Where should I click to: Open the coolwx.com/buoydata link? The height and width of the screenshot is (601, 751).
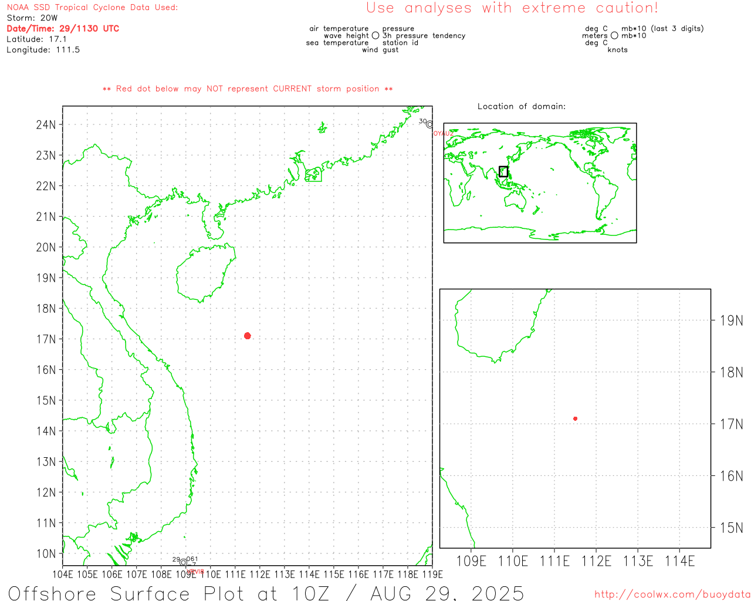(x=672, y=595)
